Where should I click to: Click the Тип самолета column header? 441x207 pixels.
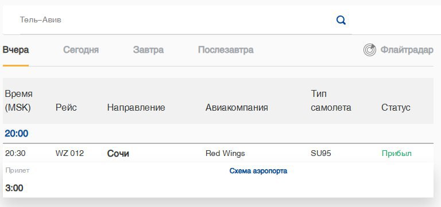(x=331, y=100)
